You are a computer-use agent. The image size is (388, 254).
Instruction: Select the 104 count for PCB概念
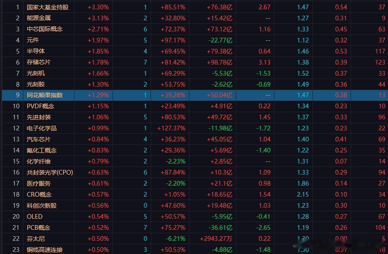coord(380,228)
